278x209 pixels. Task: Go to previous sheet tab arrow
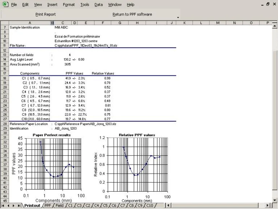tap(8, 205)
